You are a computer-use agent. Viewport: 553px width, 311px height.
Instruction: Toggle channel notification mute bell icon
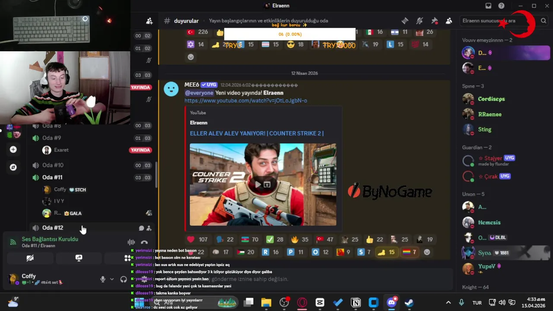420,21
